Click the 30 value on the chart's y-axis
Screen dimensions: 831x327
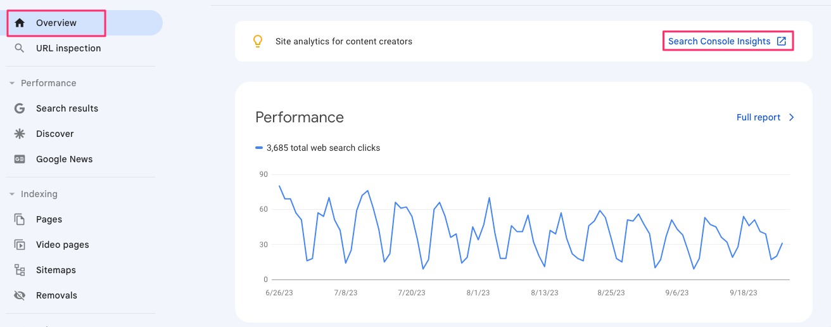point(263,245)
